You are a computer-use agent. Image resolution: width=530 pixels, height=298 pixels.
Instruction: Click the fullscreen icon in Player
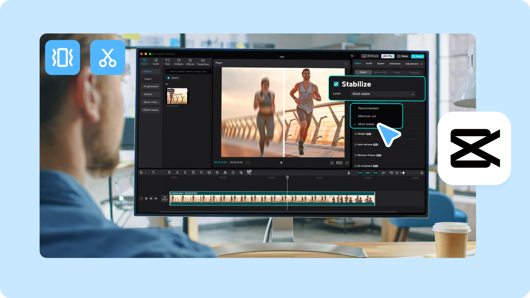coord(347,163)
